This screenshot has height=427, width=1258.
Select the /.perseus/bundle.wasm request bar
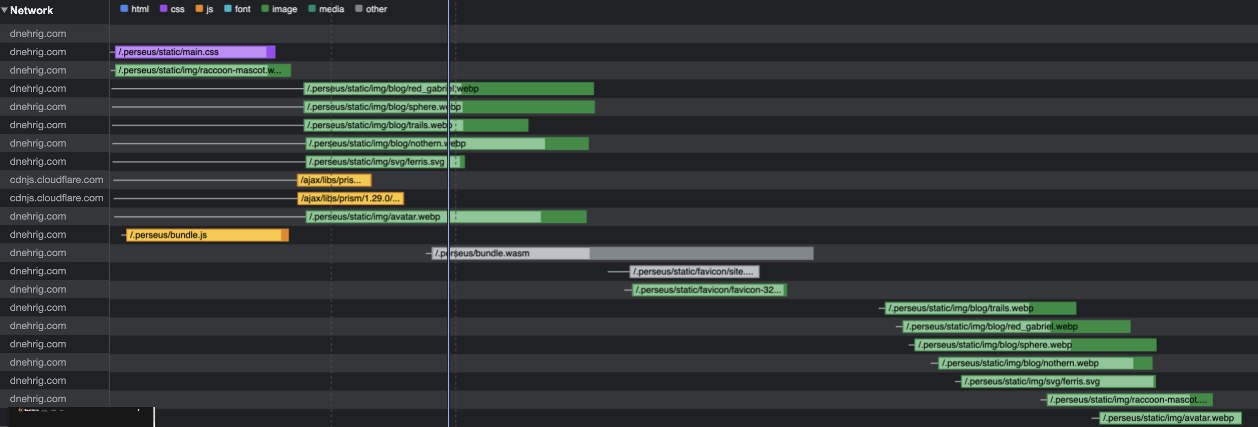(622, 253)
